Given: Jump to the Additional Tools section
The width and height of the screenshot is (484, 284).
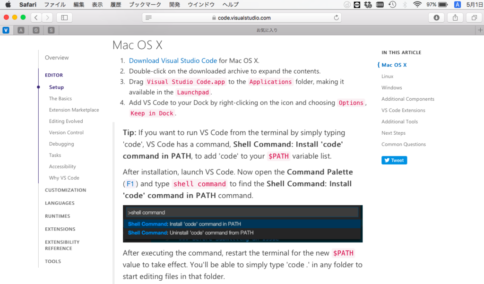Looking at the screenshot, I should pos(399,121).
